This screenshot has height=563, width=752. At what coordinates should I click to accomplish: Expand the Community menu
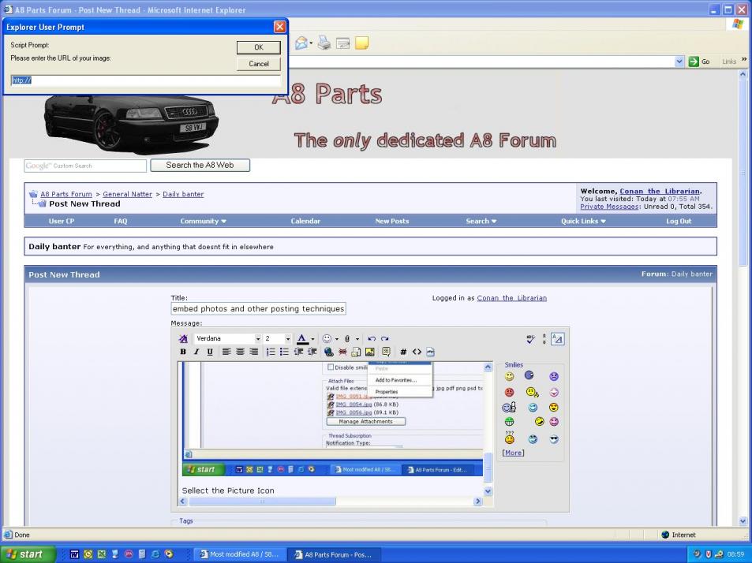[204, 221]
